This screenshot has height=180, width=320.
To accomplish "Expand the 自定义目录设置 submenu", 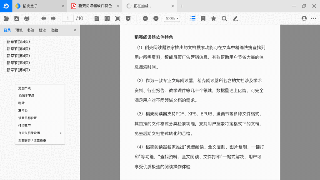I will click(x=40, y=133).
